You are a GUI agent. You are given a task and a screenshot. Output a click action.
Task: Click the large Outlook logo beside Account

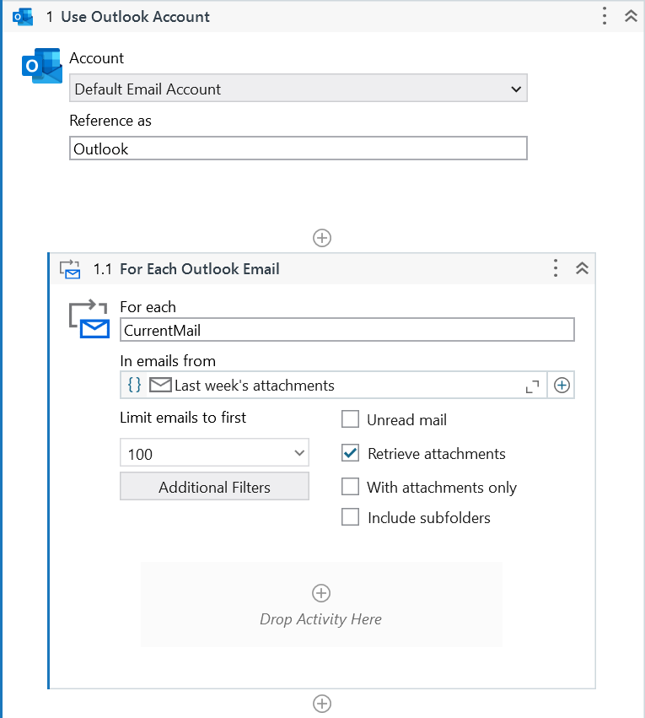(x=42, y=66)
